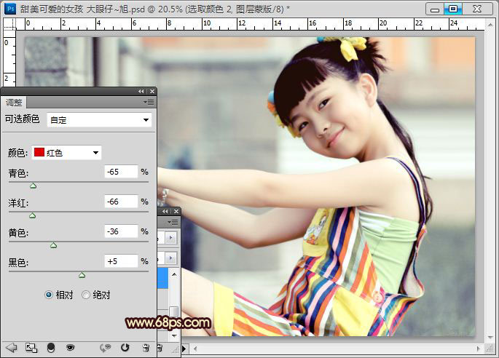
Task: Toggle adjustment layer visibility eye icon
Action: point(71,349)
